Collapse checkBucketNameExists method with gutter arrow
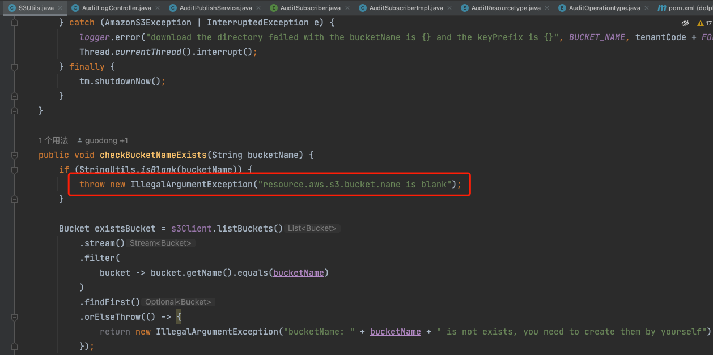This screenshot has height=355, width=713. click(x=14, y=155)
